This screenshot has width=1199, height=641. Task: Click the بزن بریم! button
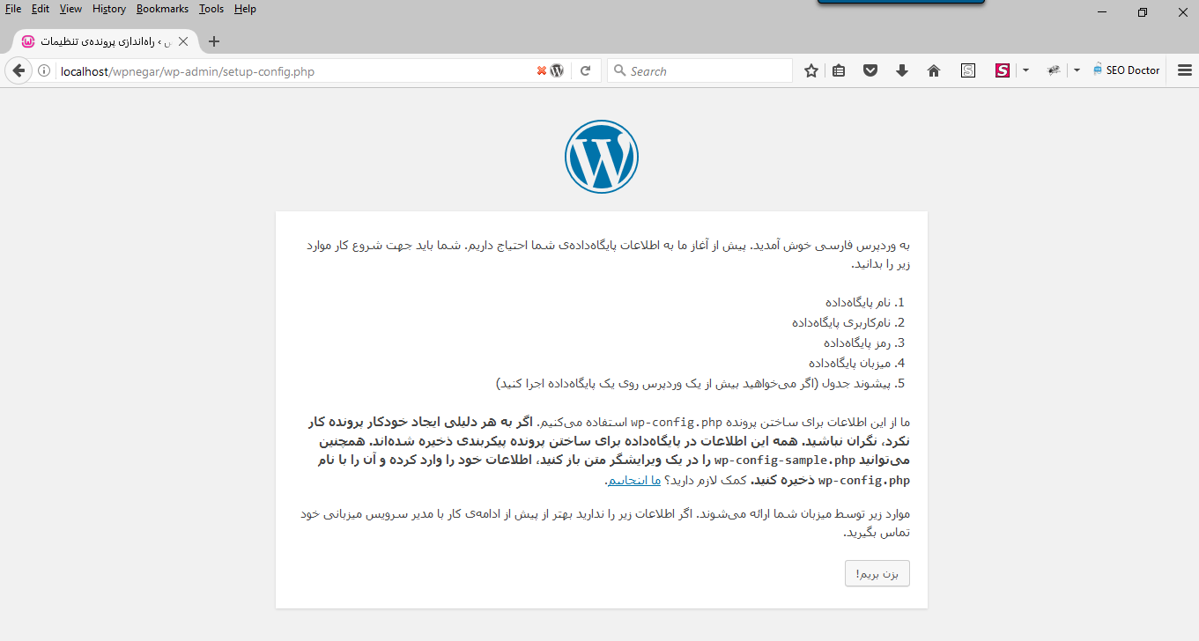click(x=877, y=573)
